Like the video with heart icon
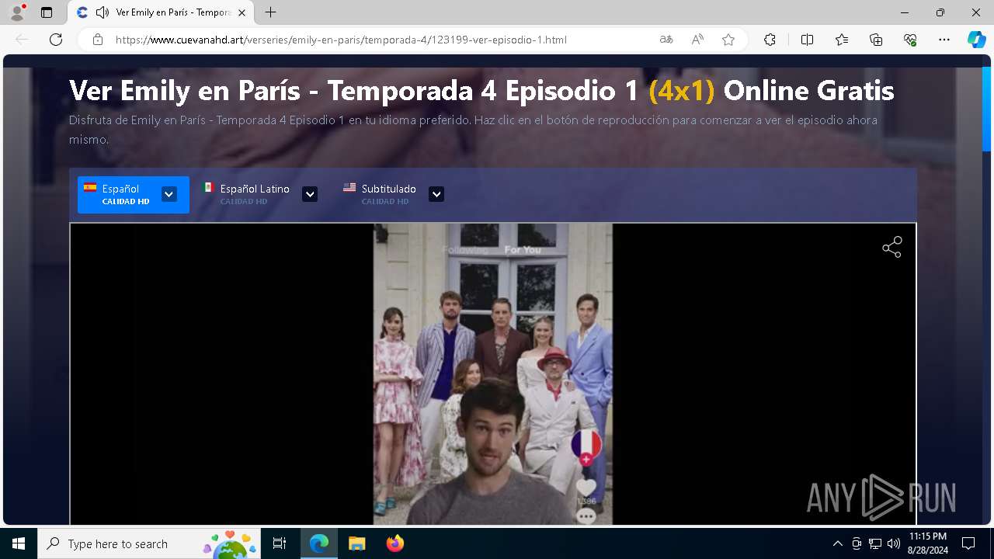 [x=586, y=488]
